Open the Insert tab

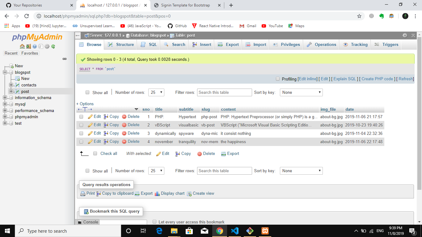(202, 44)
